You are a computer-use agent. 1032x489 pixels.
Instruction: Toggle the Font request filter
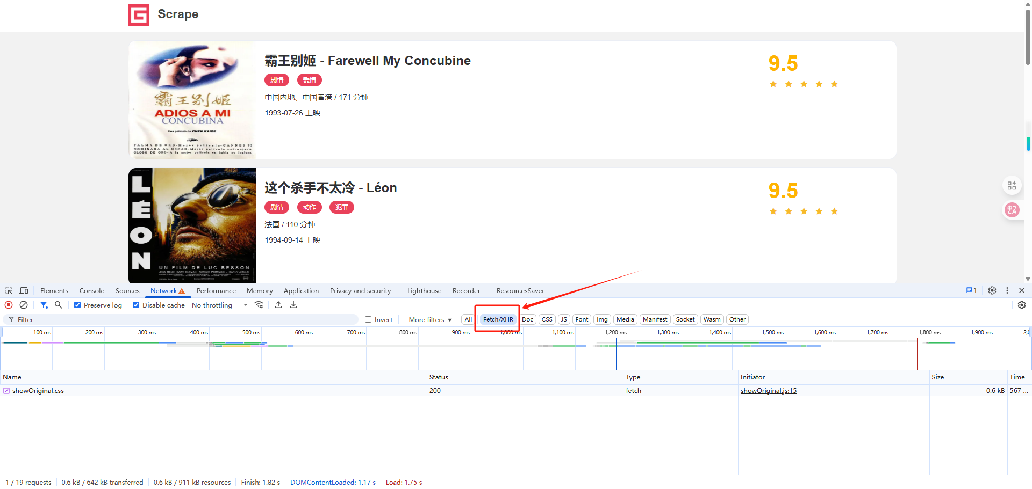click(582, 319)
